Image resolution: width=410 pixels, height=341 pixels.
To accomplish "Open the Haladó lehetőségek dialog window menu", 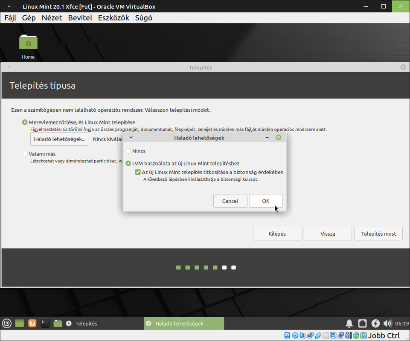I will [x=131, y=137].
